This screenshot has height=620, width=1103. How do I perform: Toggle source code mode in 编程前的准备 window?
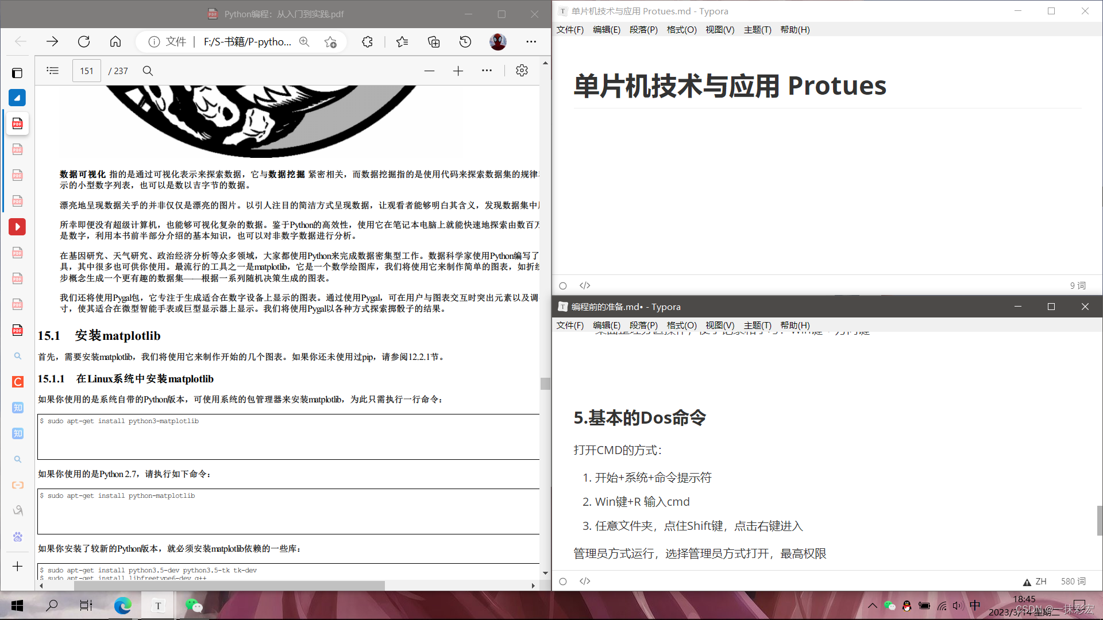pos(585,581)
